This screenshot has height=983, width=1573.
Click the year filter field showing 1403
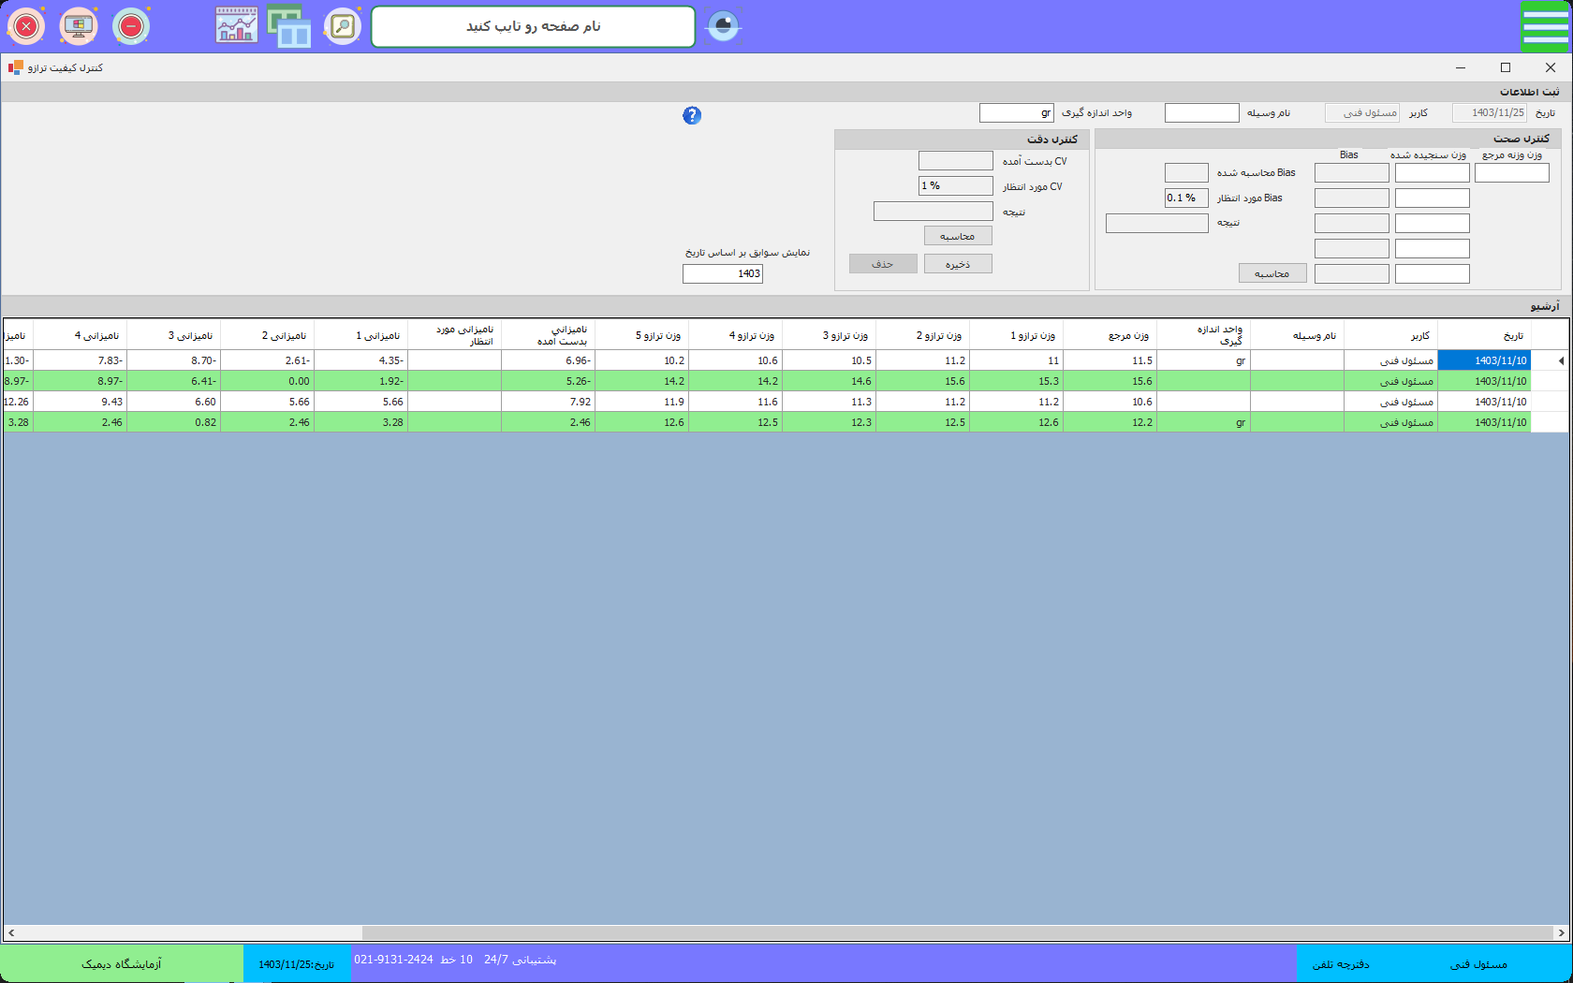pyautogui.click(x=723, y=273)
